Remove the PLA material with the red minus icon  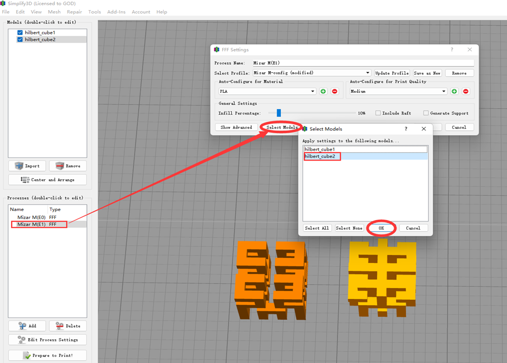tap(334, 91)
